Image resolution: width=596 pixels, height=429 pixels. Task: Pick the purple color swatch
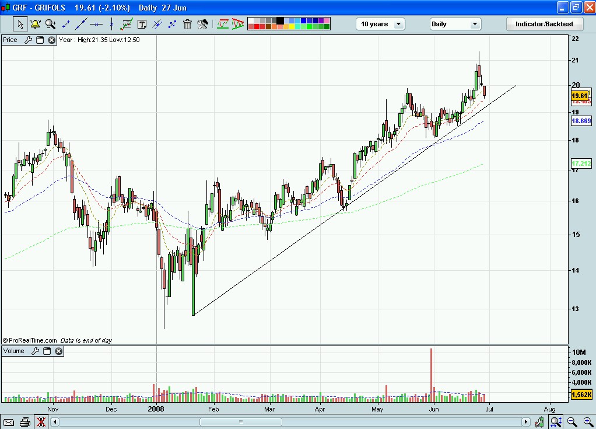point(321,20)
